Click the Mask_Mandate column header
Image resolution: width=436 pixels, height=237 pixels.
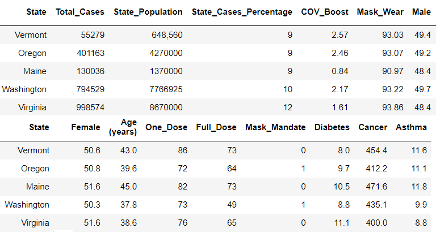[x=275, y=127]
